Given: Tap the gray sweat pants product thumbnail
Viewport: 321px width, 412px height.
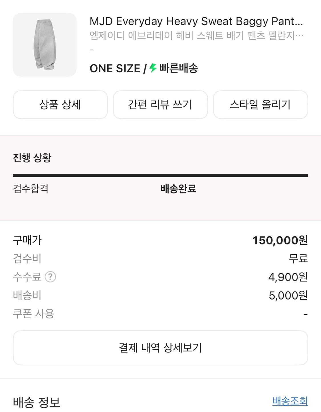Looking at the screenshot, I should (x=45, y=45).
